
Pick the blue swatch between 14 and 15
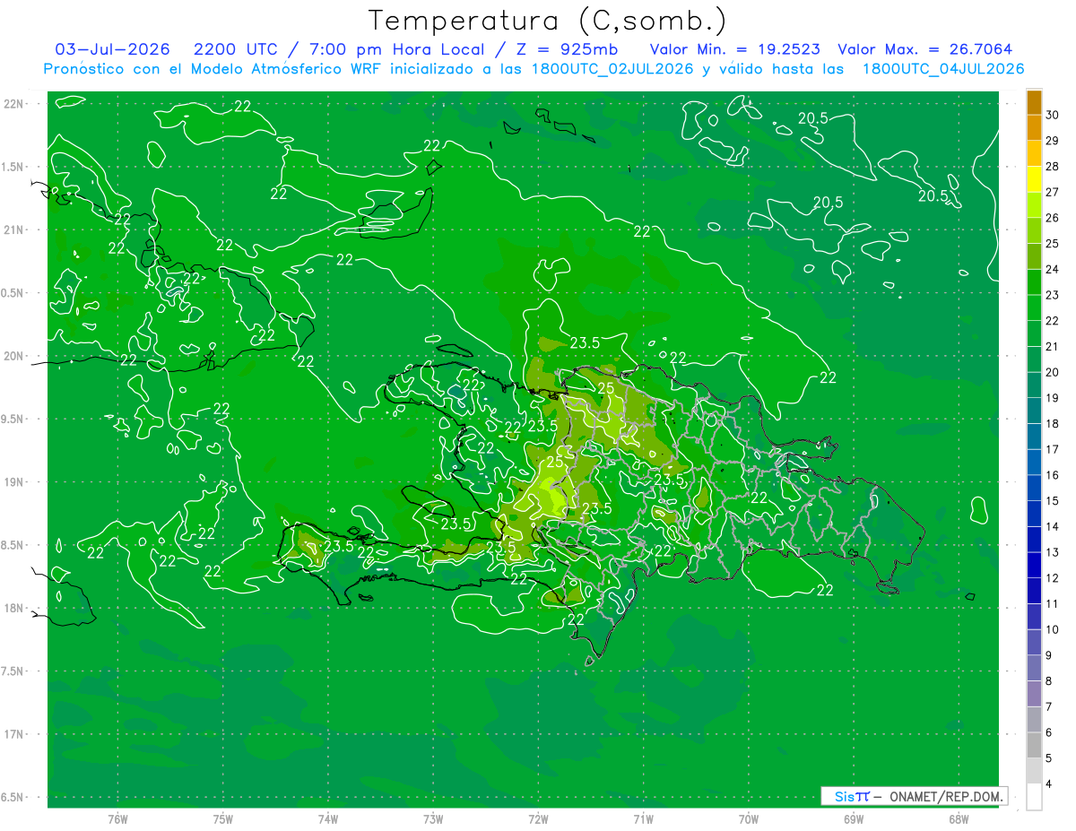click(1034, 514)
